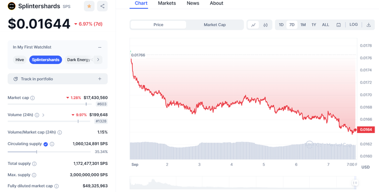The width and height of the screenshot is (379, 192).
Task: Show more watchlist coins with right arrow
Action: coord(98,60)
